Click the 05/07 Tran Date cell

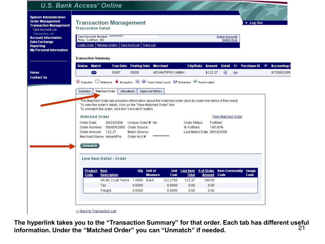click(116, 72)
